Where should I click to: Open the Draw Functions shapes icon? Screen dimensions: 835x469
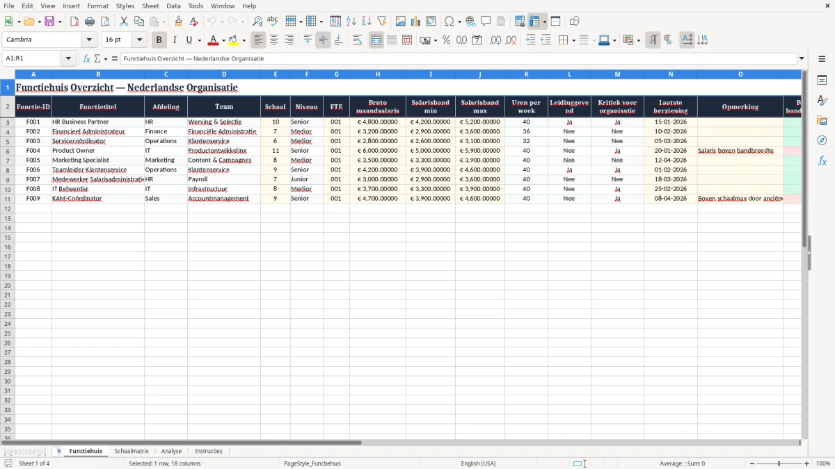tap(574, 21)
